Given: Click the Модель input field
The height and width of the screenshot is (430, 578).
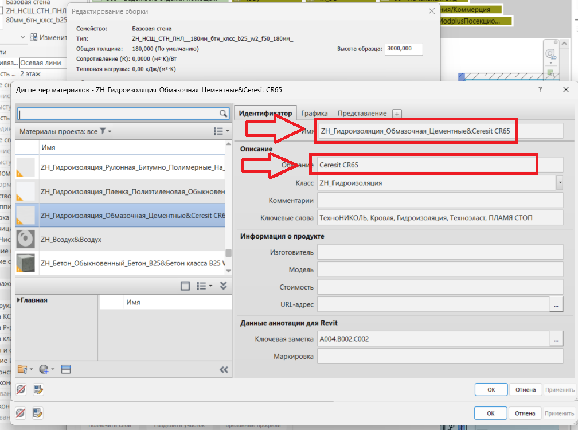Looking at the screenshot, I should coord(440,269).
